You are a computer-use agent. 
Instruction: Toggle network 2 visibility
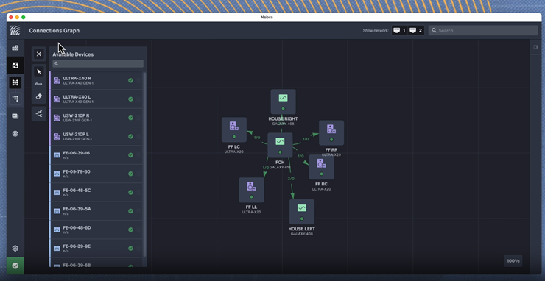coord(416,31)
